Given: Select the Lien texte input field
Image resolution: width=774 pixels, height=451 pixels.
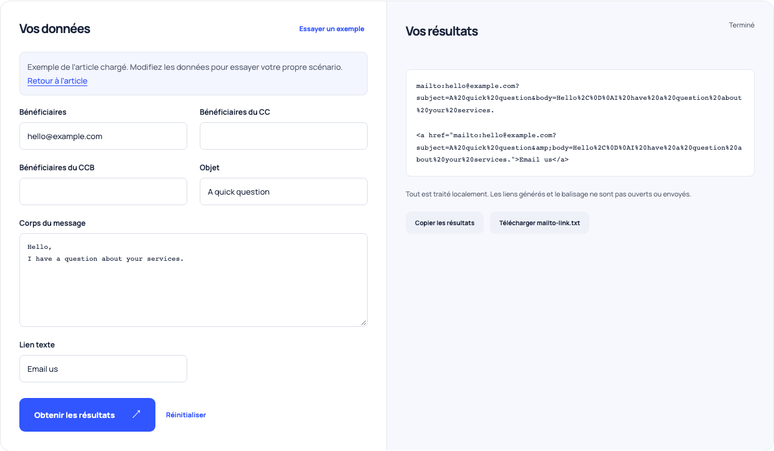Looking at the screenshot, I should [103, 369].
